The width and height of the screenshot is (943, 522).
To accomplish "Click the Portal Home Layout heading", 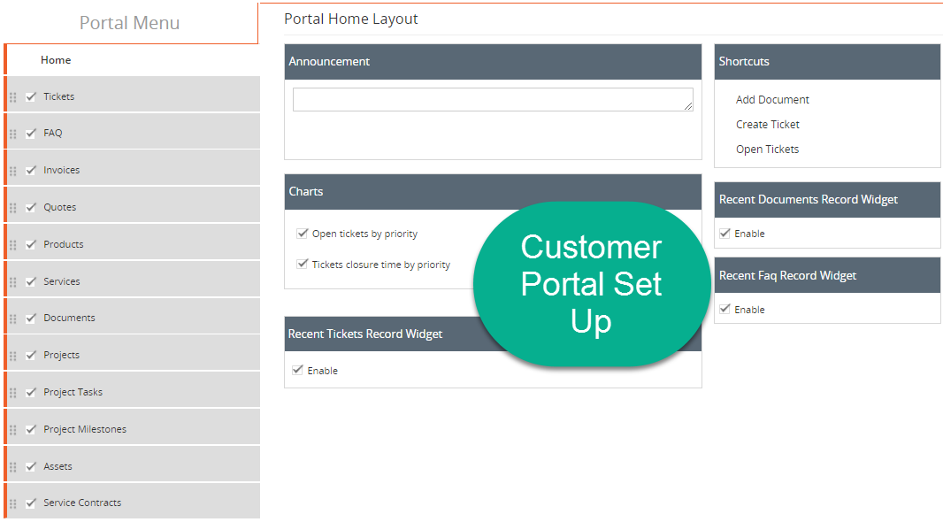I will pos(350,19).
